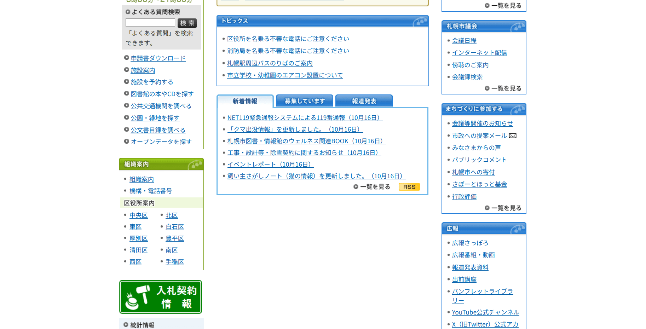Image resolution: width=646 pixels, height=329 pixels.
Task: Visit the パブリックコメント page
Action: [x=479, y=160]
